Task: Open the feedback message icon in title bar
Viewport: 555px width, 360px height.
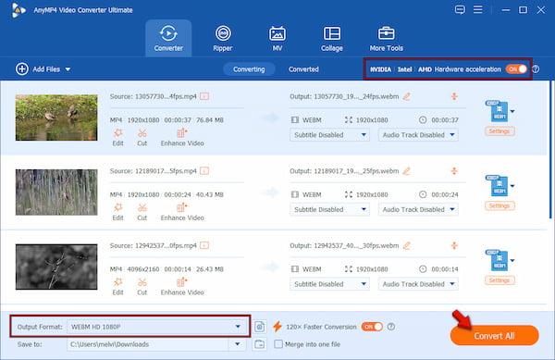Action: pos(460,9)
